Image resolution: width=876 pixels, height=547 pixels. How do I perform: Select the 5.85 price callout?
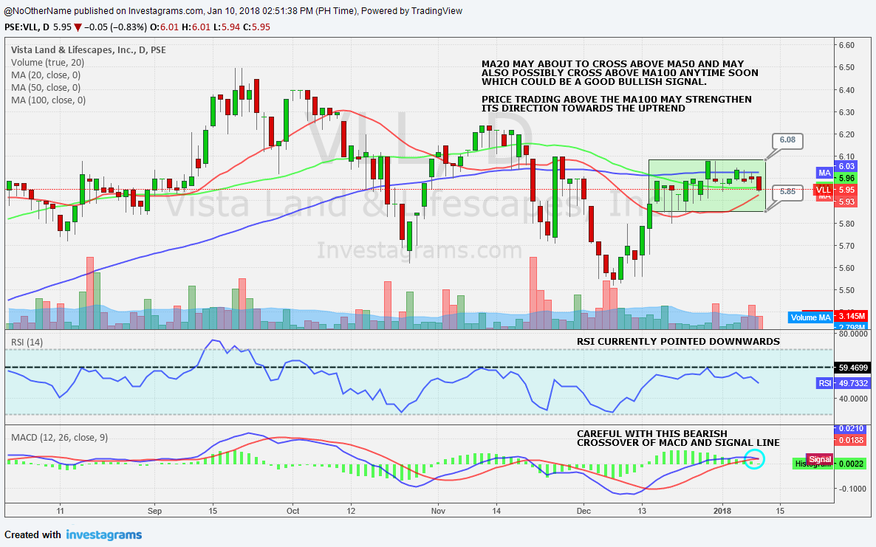tap(787, 192)
